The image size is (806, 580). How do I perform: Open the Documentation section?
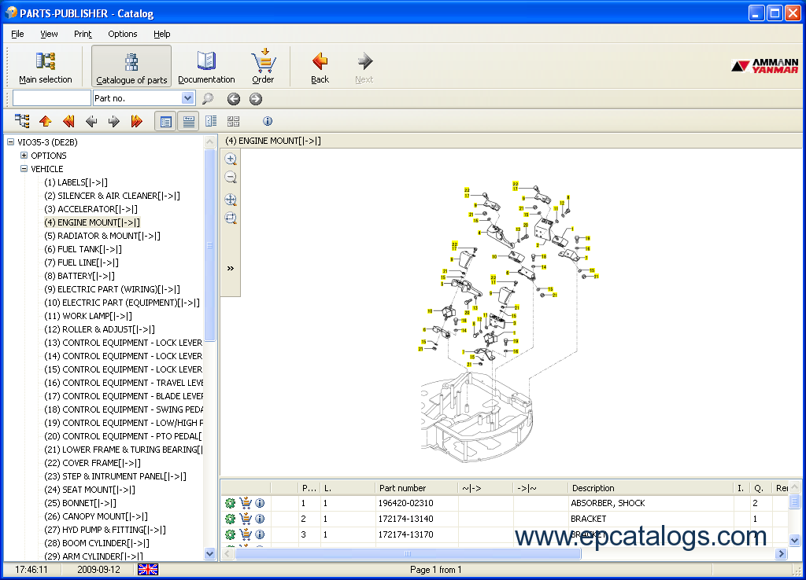[x=206, y=67]
